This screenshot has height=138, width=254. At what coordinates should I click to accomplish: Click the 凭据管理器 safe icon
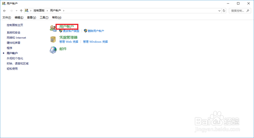point(53,39)
